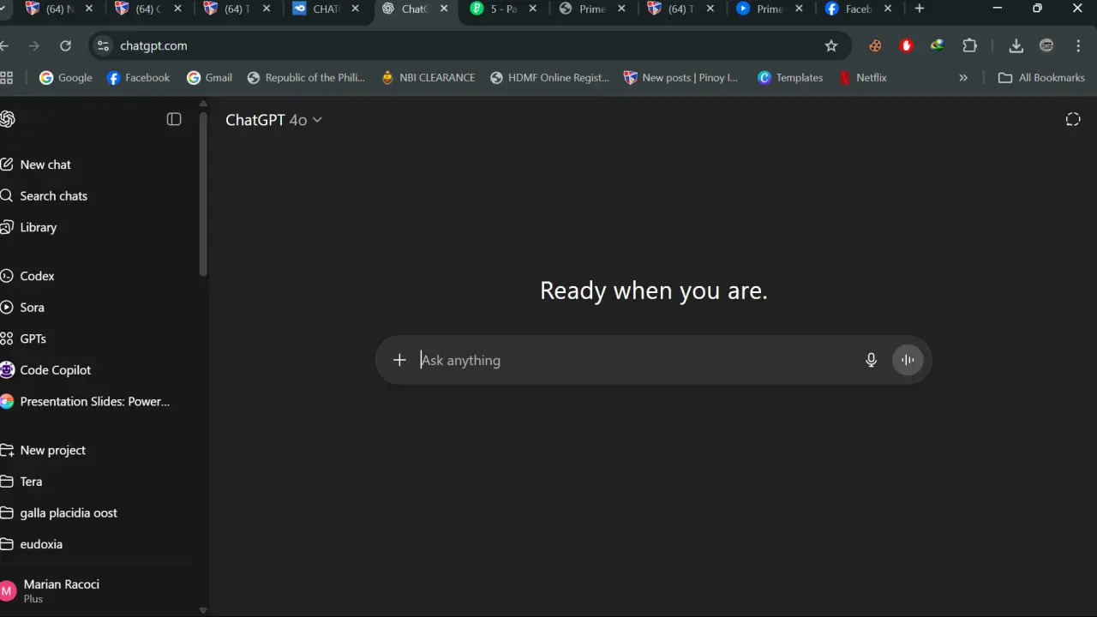Click the forward navigation arrow
The width and height of the screenshot is (1097, 617).
[34, 45]
